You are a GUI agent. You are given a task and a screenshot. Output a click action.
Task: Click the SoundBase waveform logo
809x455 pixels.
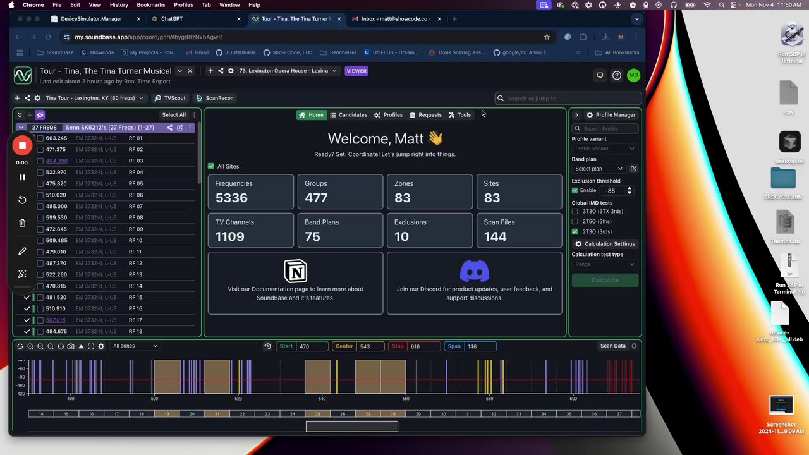[23, 76]
